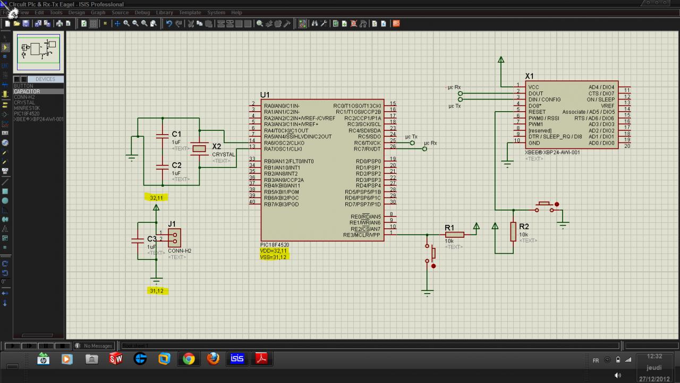The width and height of the screenshot is (680, 383).
Task: Click the Cut scissors icon
Action: pyautogui.click(x=191, y=23)
